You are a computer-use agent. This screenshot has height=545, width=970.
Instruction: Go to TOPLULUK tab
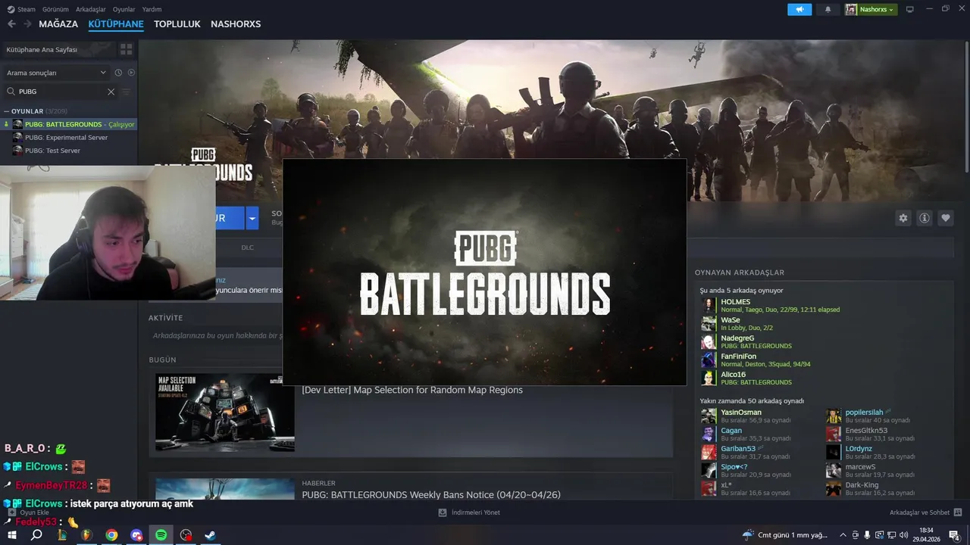click(177, 24)
